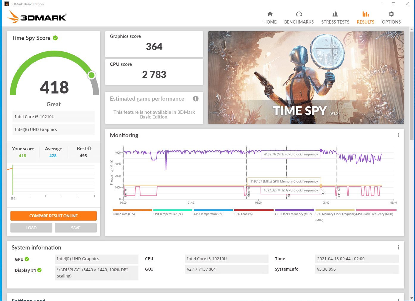Click the CPU score value 2 783

[x=154, y=74]
